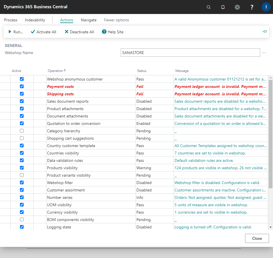Open the settings gear icon

coord(237,7)
